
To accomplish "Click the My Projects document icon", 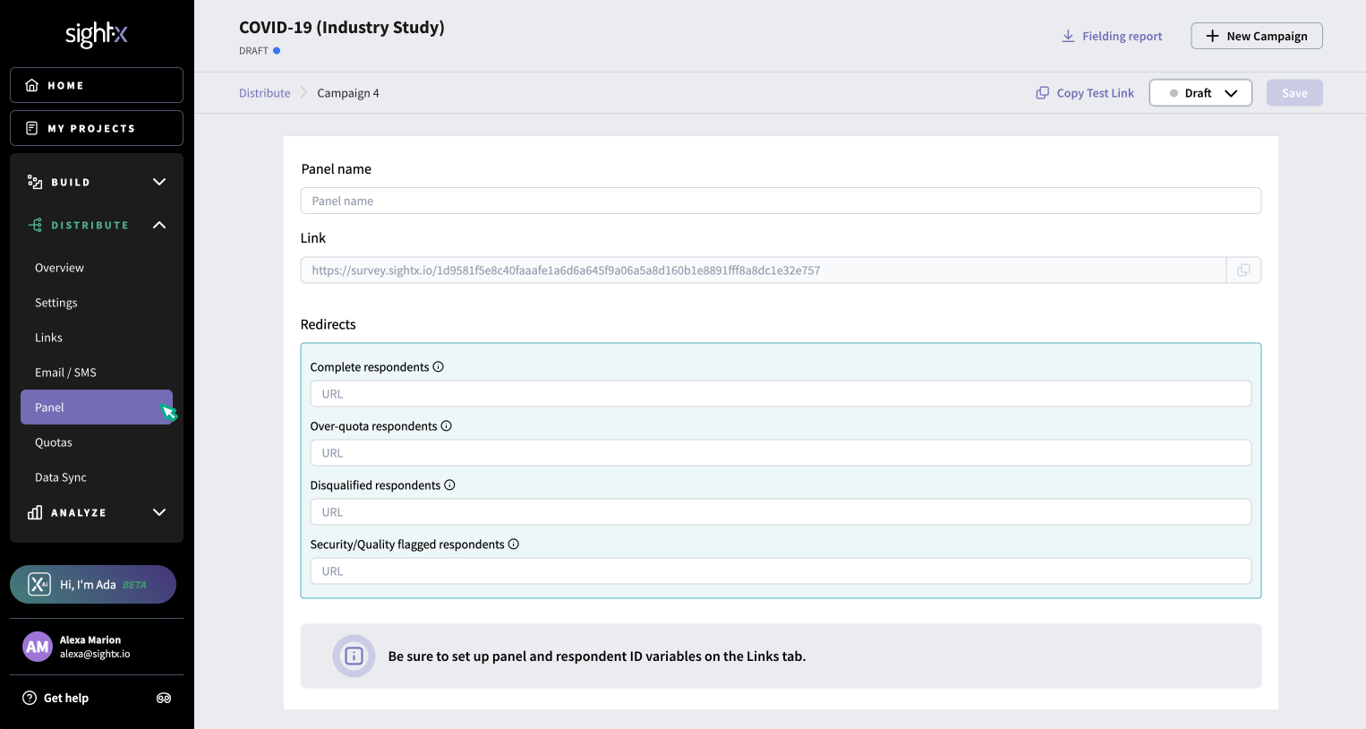I will tap(32, 128).
